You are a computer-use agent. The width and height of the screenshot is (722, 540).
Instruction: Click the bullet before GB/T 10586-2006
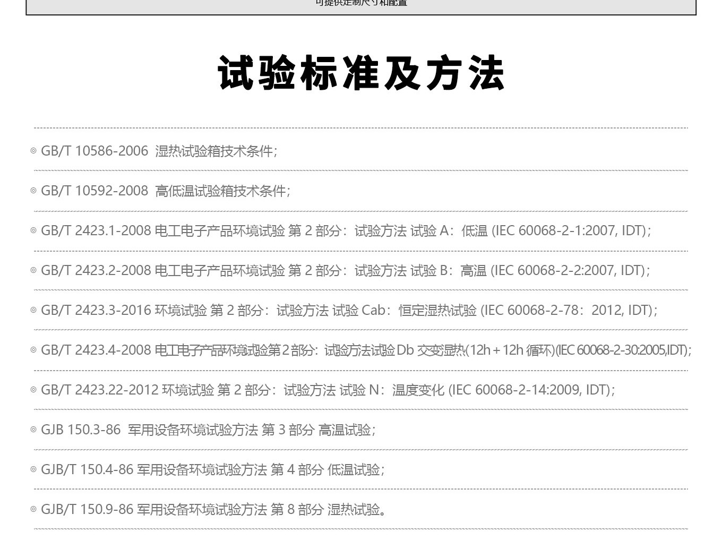coord(33,151)
